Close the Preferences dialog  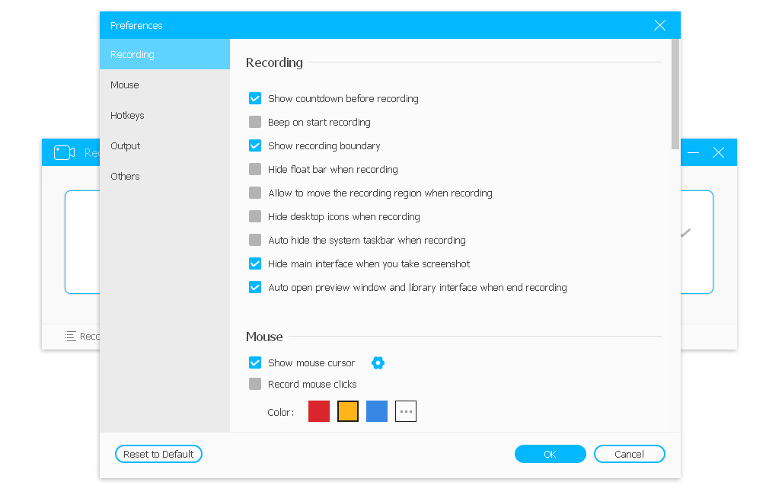pyautogui.click(x=659, y=25)
